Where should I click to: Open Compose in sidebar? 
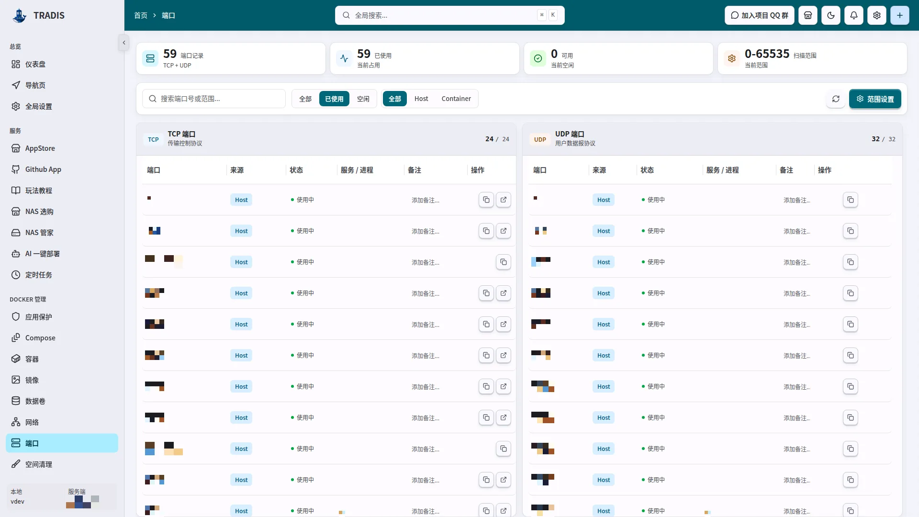pos(62,338)
